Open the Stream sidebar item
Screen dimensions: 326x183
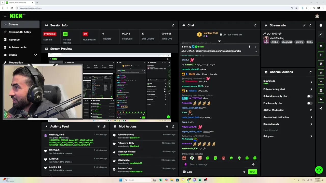coord(20,24)
